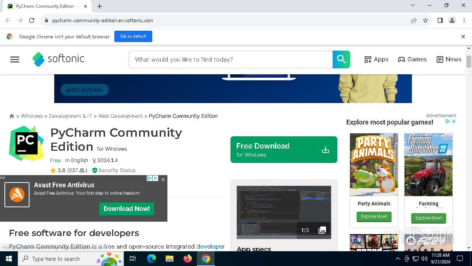Open Farming Simulator 22 thumbnail

point(428,165)
